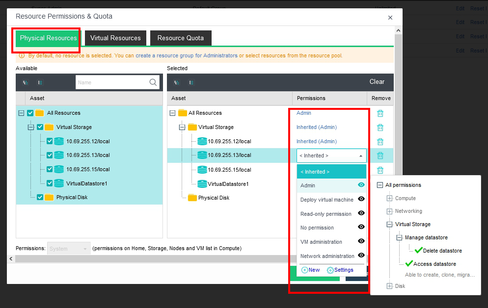Image resolution: width=488 pixels, height=308 pixels.
Task: Remove Virtual Storage with trash icon
Action: click(x=380, y=128)
